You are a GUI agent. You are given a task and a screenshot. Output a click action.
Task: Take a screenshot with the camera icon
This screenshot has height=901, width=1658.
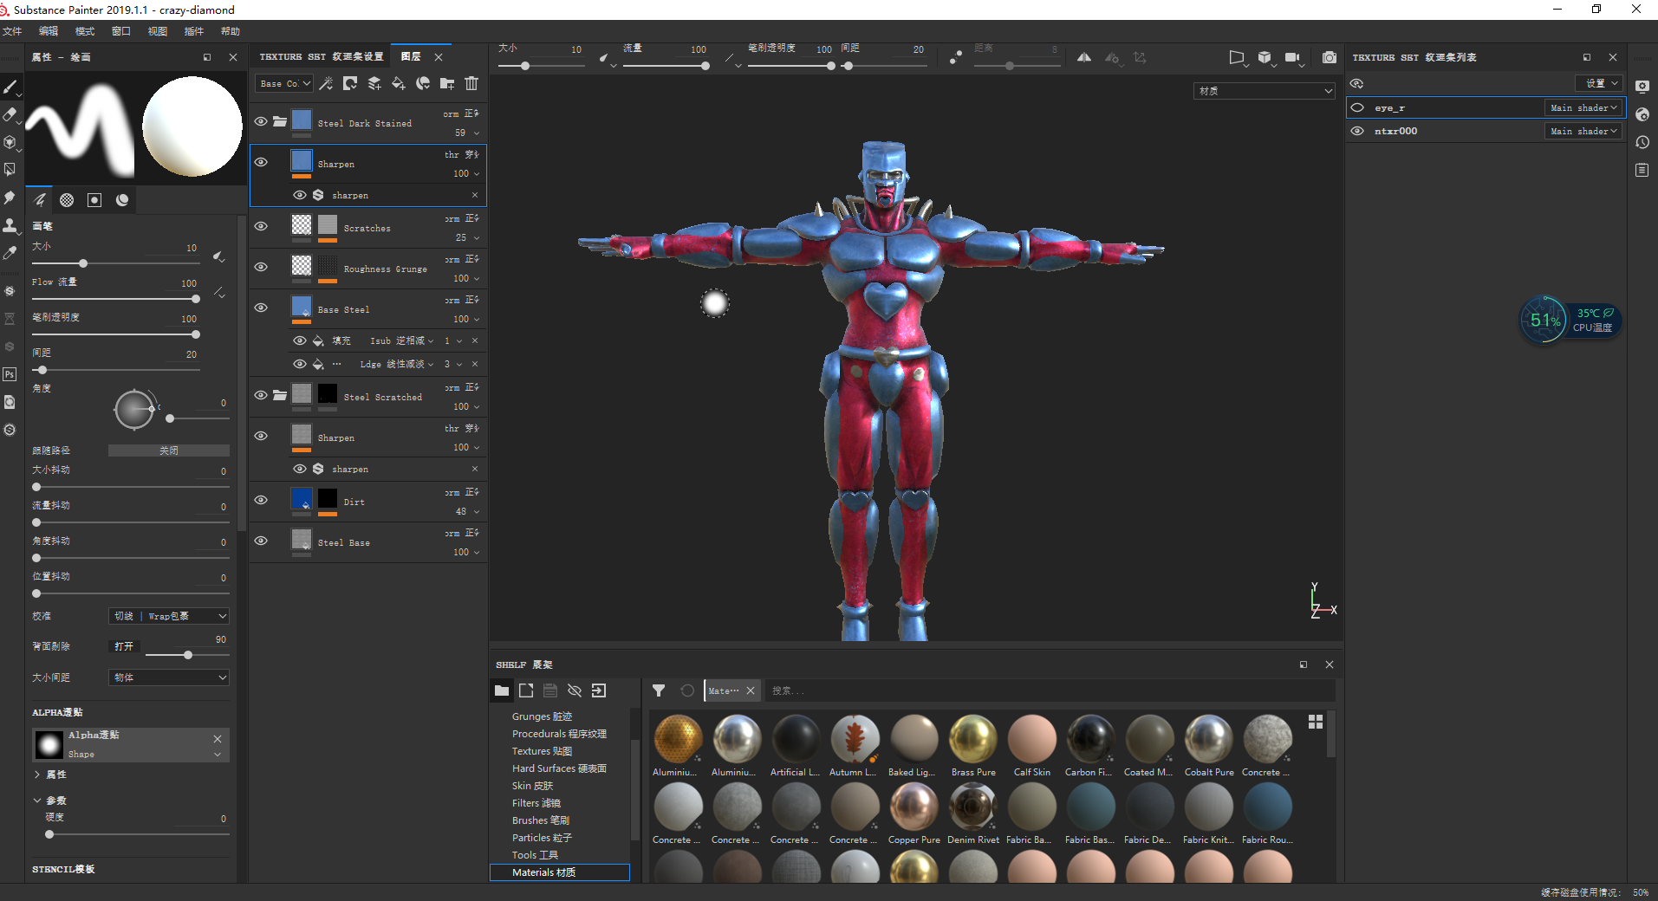pos(1330,57)
